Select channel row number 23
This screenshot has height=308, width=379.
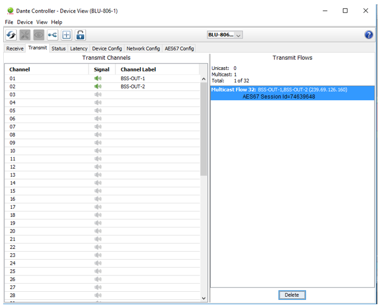[12, 255]
